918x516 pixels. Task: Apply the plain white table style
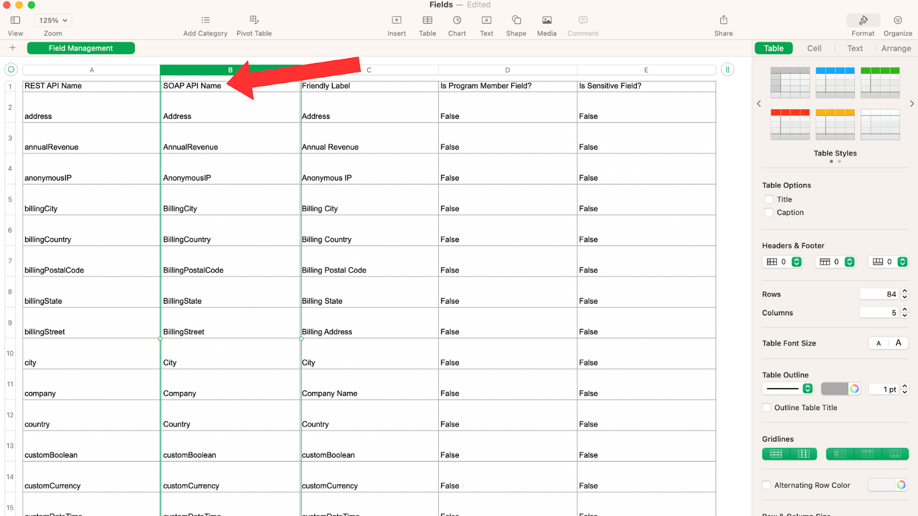point(880,124)
